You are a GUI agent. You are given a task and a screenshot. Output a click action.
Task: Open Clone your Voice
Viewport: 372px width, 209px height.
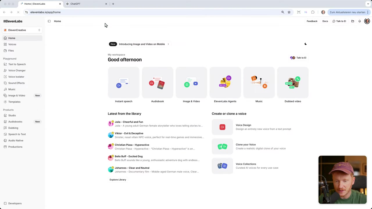[x=260, y=147]
